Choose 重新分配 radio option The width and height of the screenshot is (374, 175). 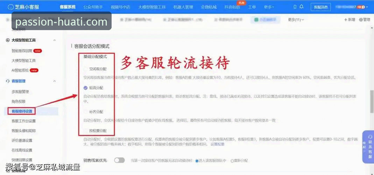(x=232, y=161)
